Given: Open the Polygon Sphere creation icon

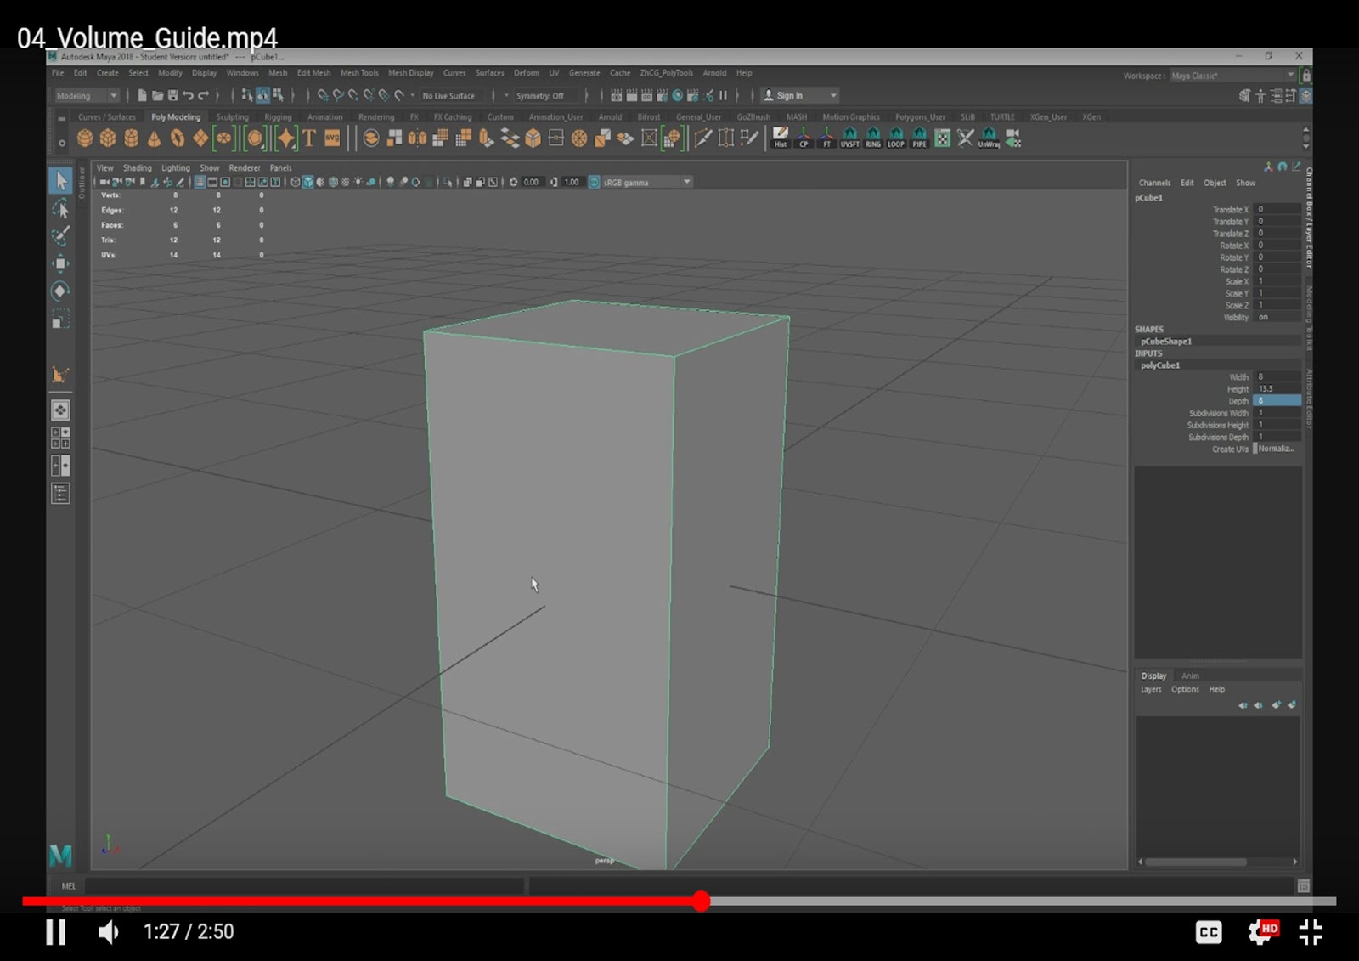Looking at the screenshot, I should [85, 138].
